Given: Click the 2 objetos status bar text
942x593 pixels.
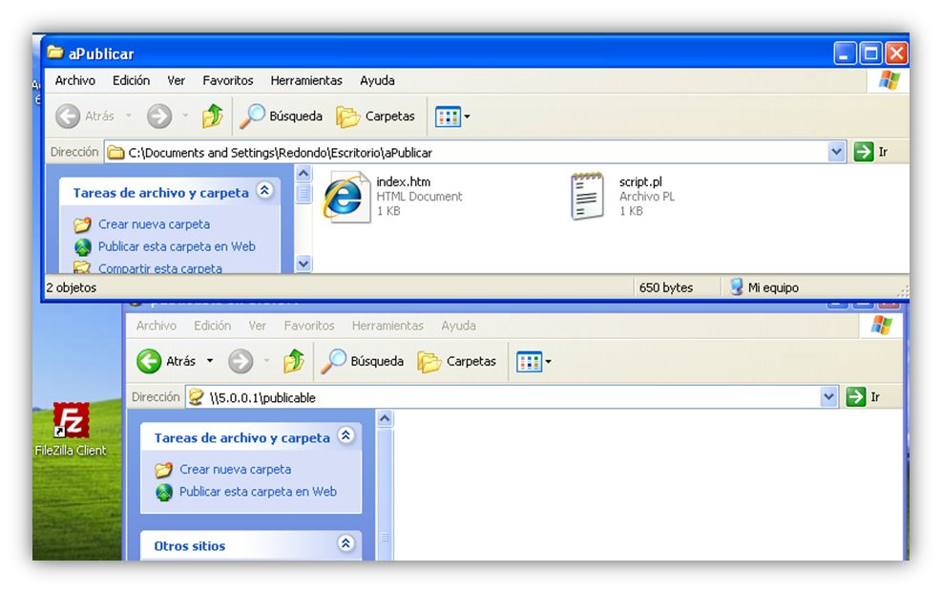Looking at the screenshot, I should point(72,287).
